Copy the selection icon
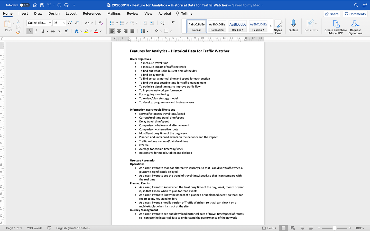370x231 pixels. [18, 27]
